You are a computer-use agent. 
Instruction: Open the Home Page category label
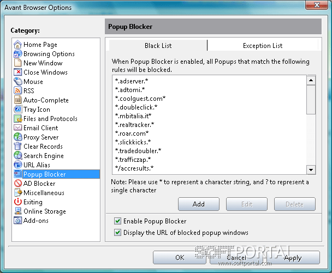point(40,45)
